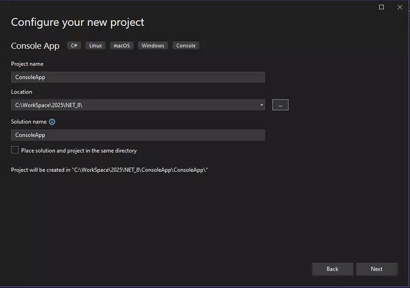Click the C# language tag

(74, 46)
